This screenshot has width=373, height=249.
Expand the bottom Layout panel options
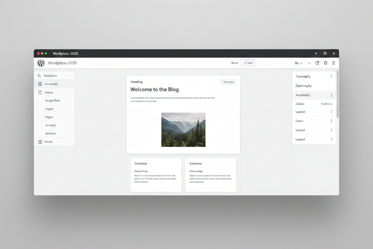331,139
